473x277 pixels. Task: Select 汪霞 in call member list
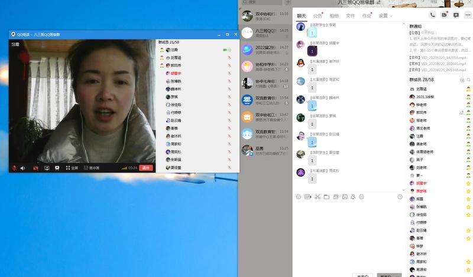coord(197,50)
